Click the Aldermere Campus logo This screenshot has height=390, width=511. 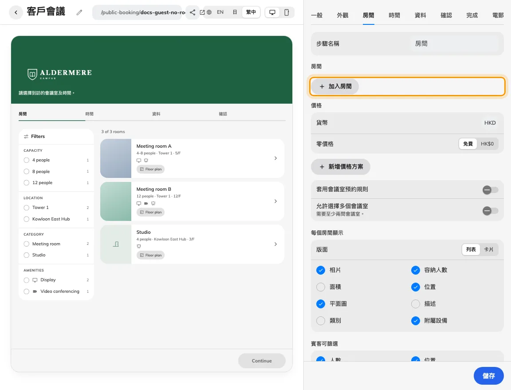tap(59, 74)
